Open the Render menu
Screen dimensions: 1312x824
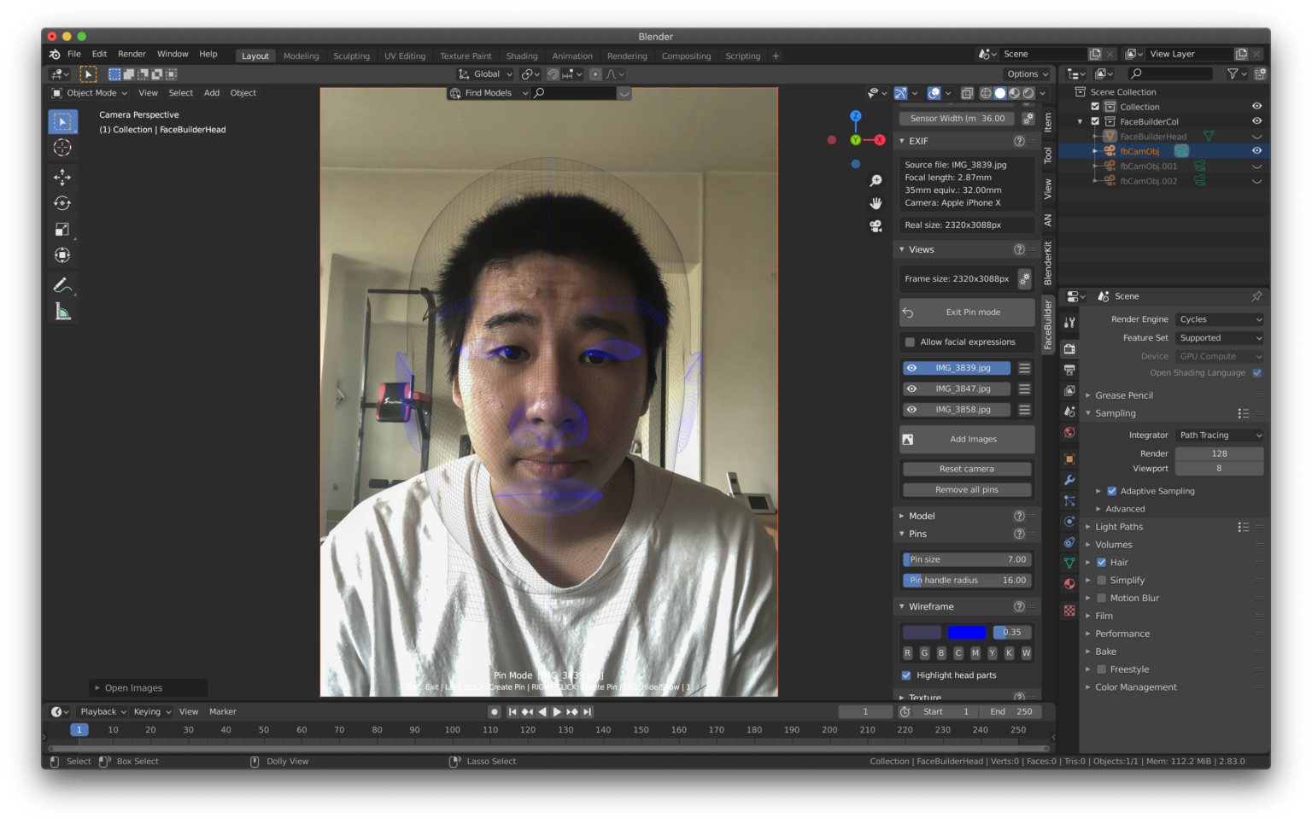pyautogui.click(x=132, y=54)
